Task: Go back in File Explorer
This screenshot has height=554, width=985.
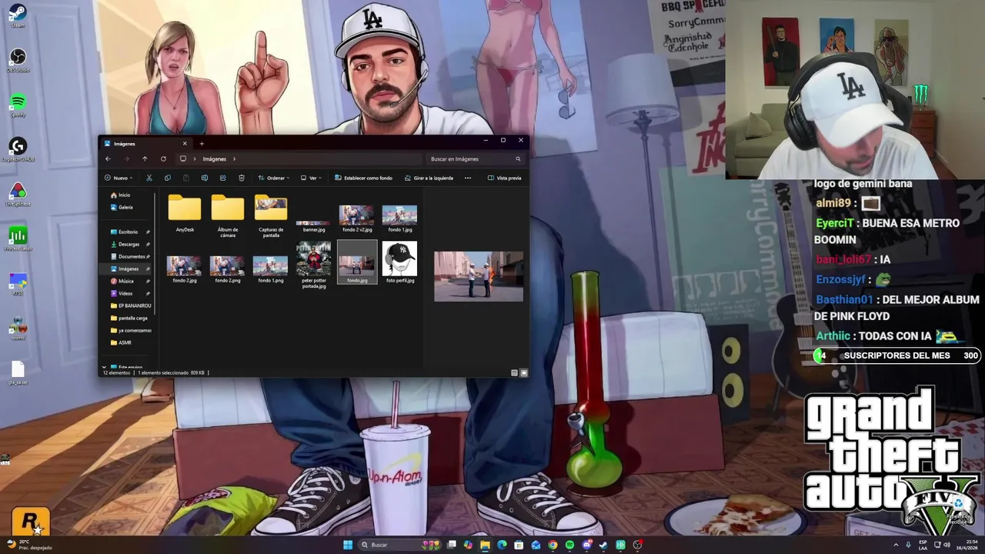Action: coord(109,159)
